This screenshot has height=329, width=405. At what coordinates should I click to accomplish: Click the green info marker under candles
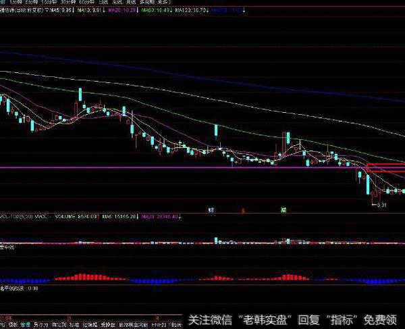[285, 209]
